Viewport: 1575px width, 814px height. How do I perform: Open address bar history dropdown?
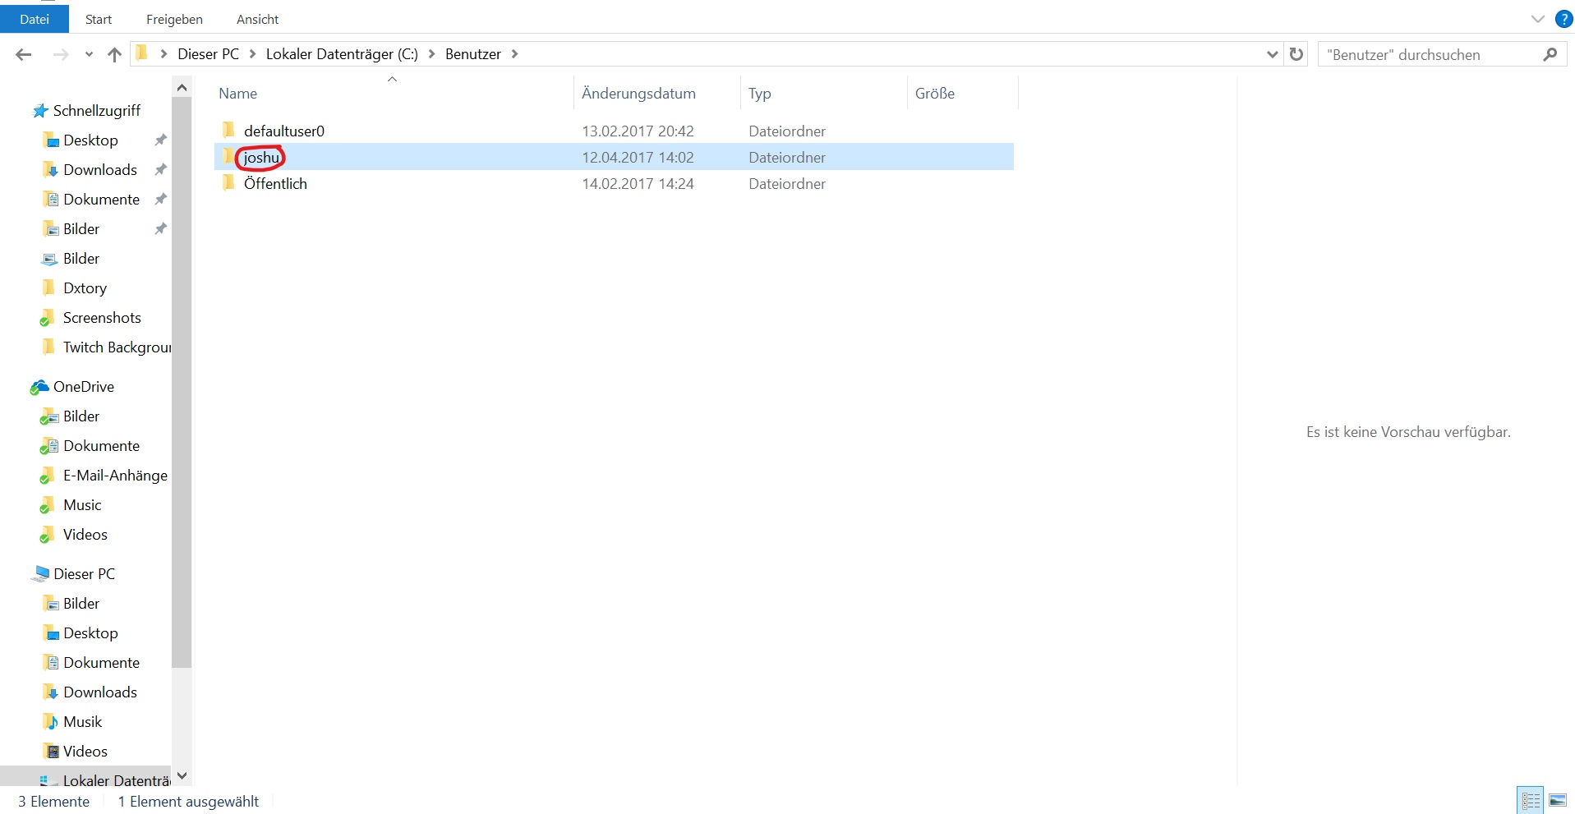click(1272, 54)
